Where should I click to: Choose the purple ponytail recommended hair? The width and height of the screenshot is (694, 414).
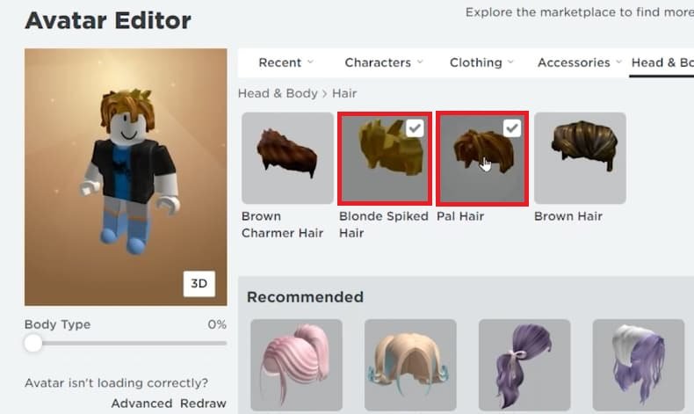tap(524, 365)
